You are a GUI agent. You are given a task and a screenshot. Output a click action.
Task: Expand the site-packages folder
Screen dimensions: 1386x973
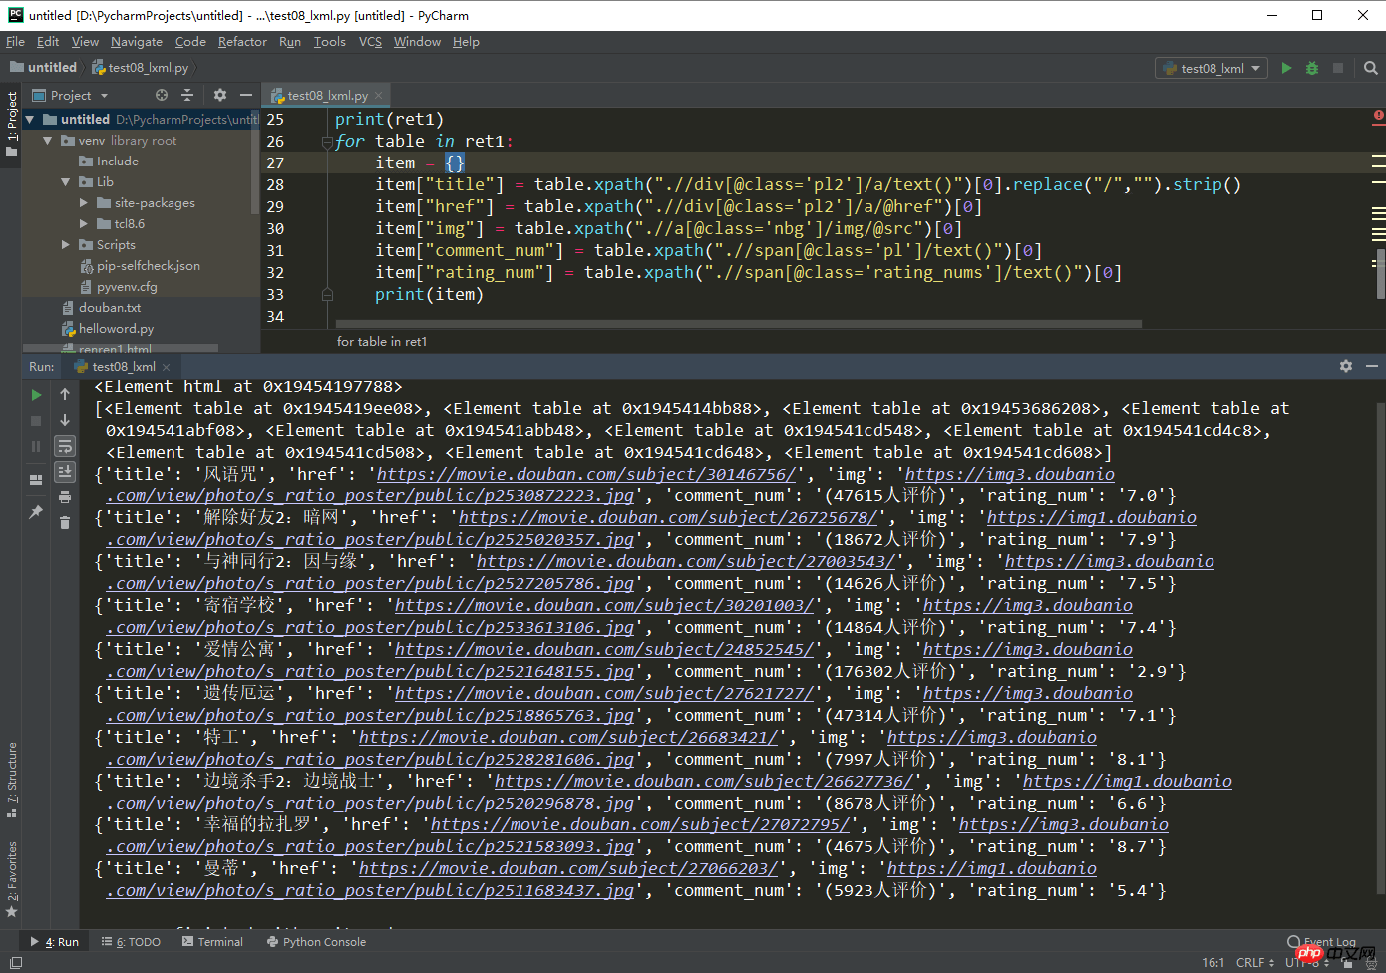pos(84,203)
